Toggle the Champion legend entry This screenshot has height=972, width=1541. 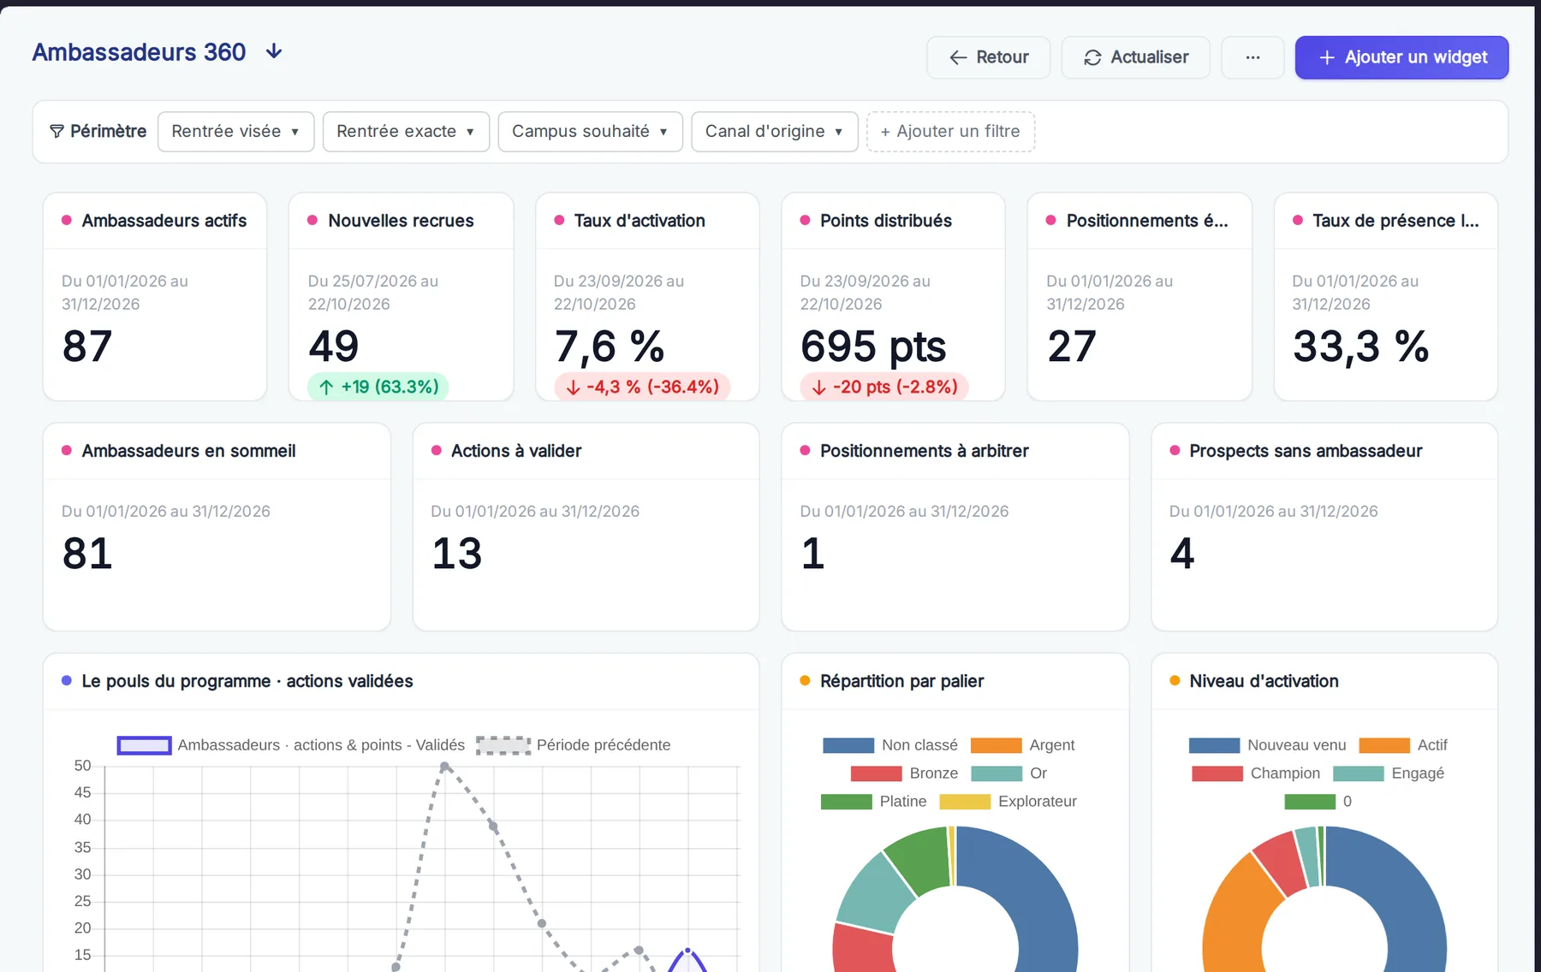click(x=1256, y=773)
